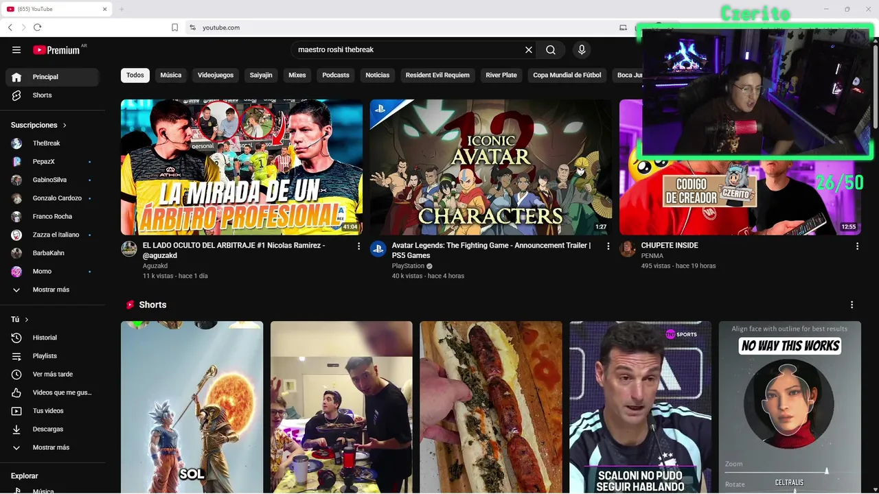The image size is (879, 494).
Task: Open site info icon beside youtube.com
Action: 192,27
